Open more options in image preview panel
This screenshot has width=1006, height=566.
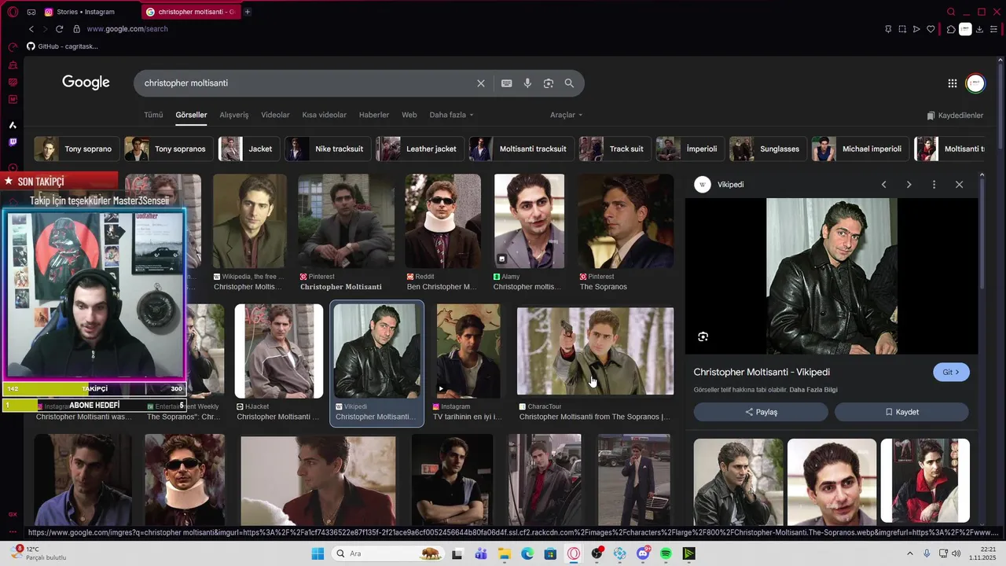pos(934,185)
